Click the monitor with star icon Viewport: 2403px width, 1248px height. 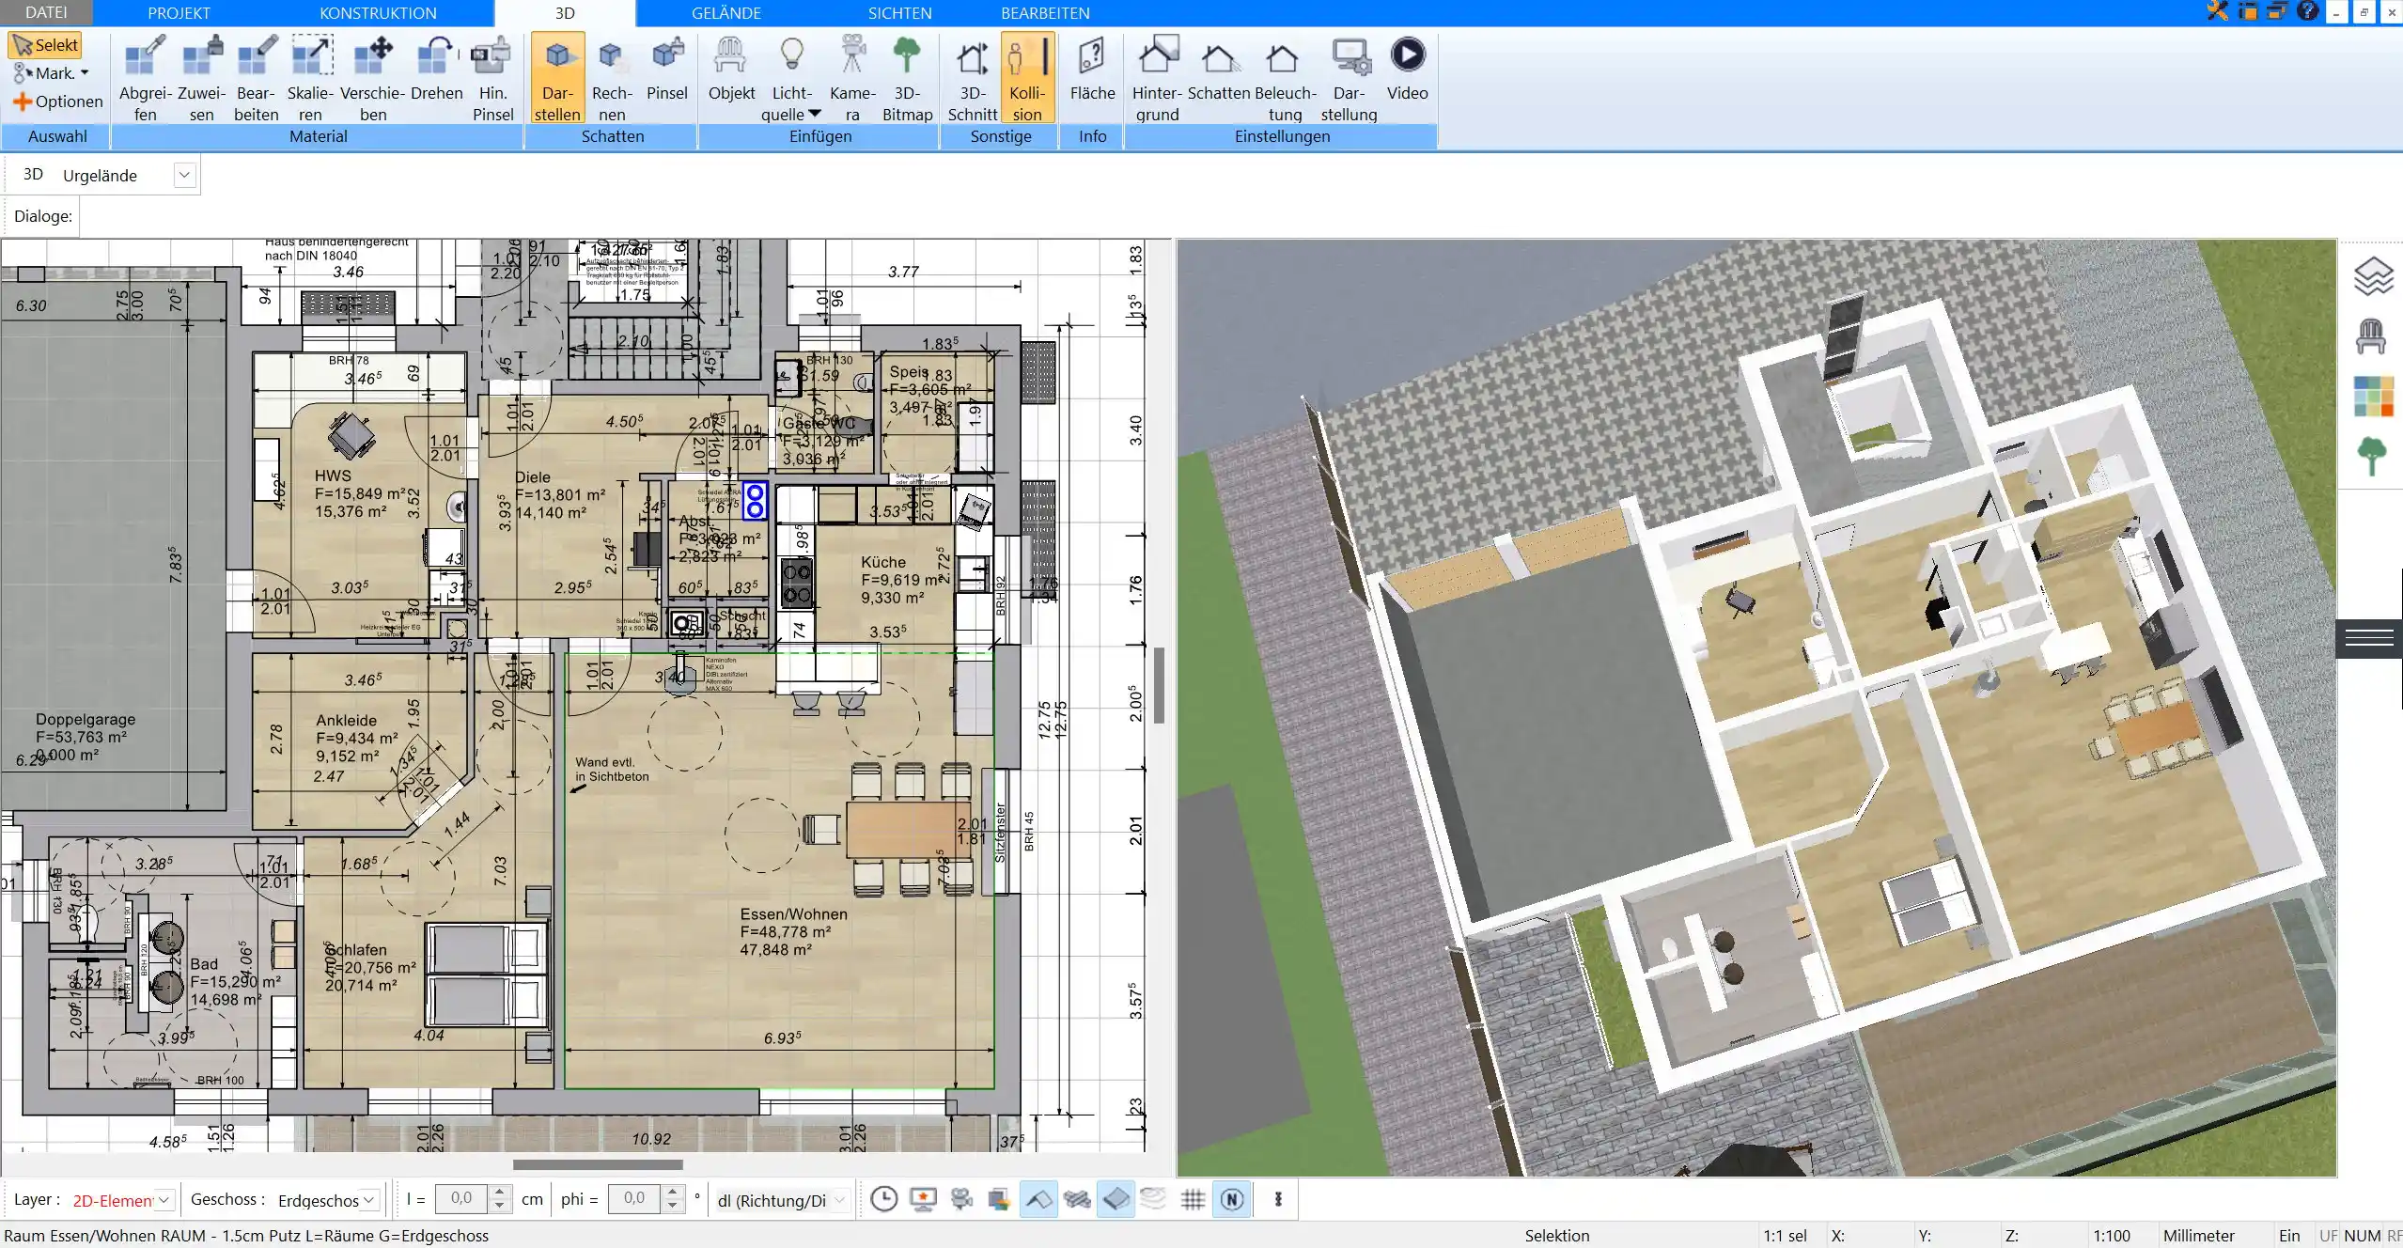[923, 1199]
